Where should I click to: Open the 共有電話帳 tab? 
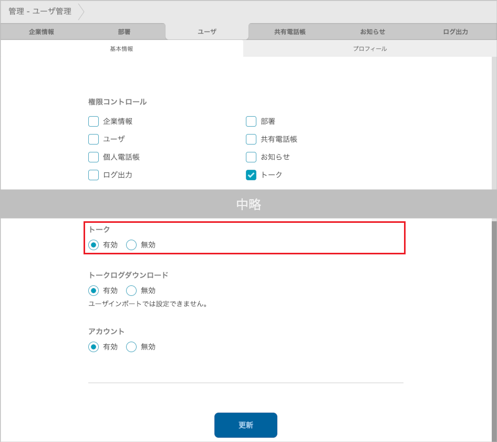pyautogui.click(x=289, y=32)
